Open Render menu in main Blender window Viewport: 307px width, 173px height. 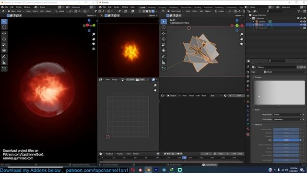(117, 7)
